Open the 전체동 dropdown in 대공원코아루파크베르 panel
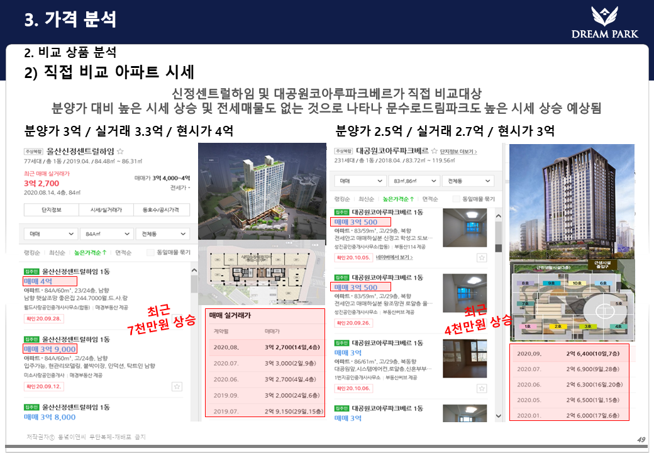654x453 pixels. coord(468,181)
